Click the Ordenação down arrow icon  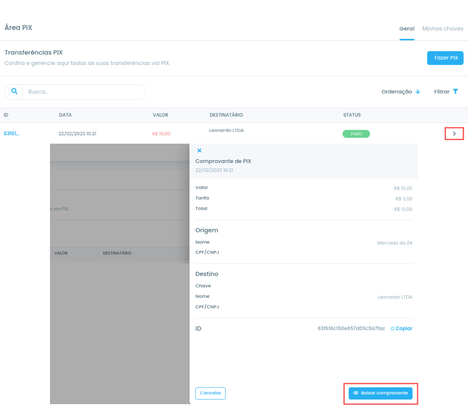click(x=418, y=92)
